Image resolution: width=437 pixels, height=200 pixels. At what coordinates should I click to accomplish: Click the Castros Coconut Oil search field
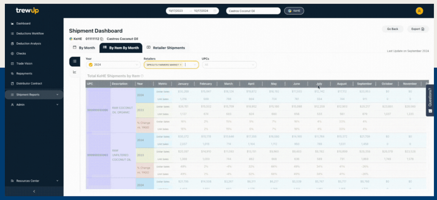tap(253, 11)
